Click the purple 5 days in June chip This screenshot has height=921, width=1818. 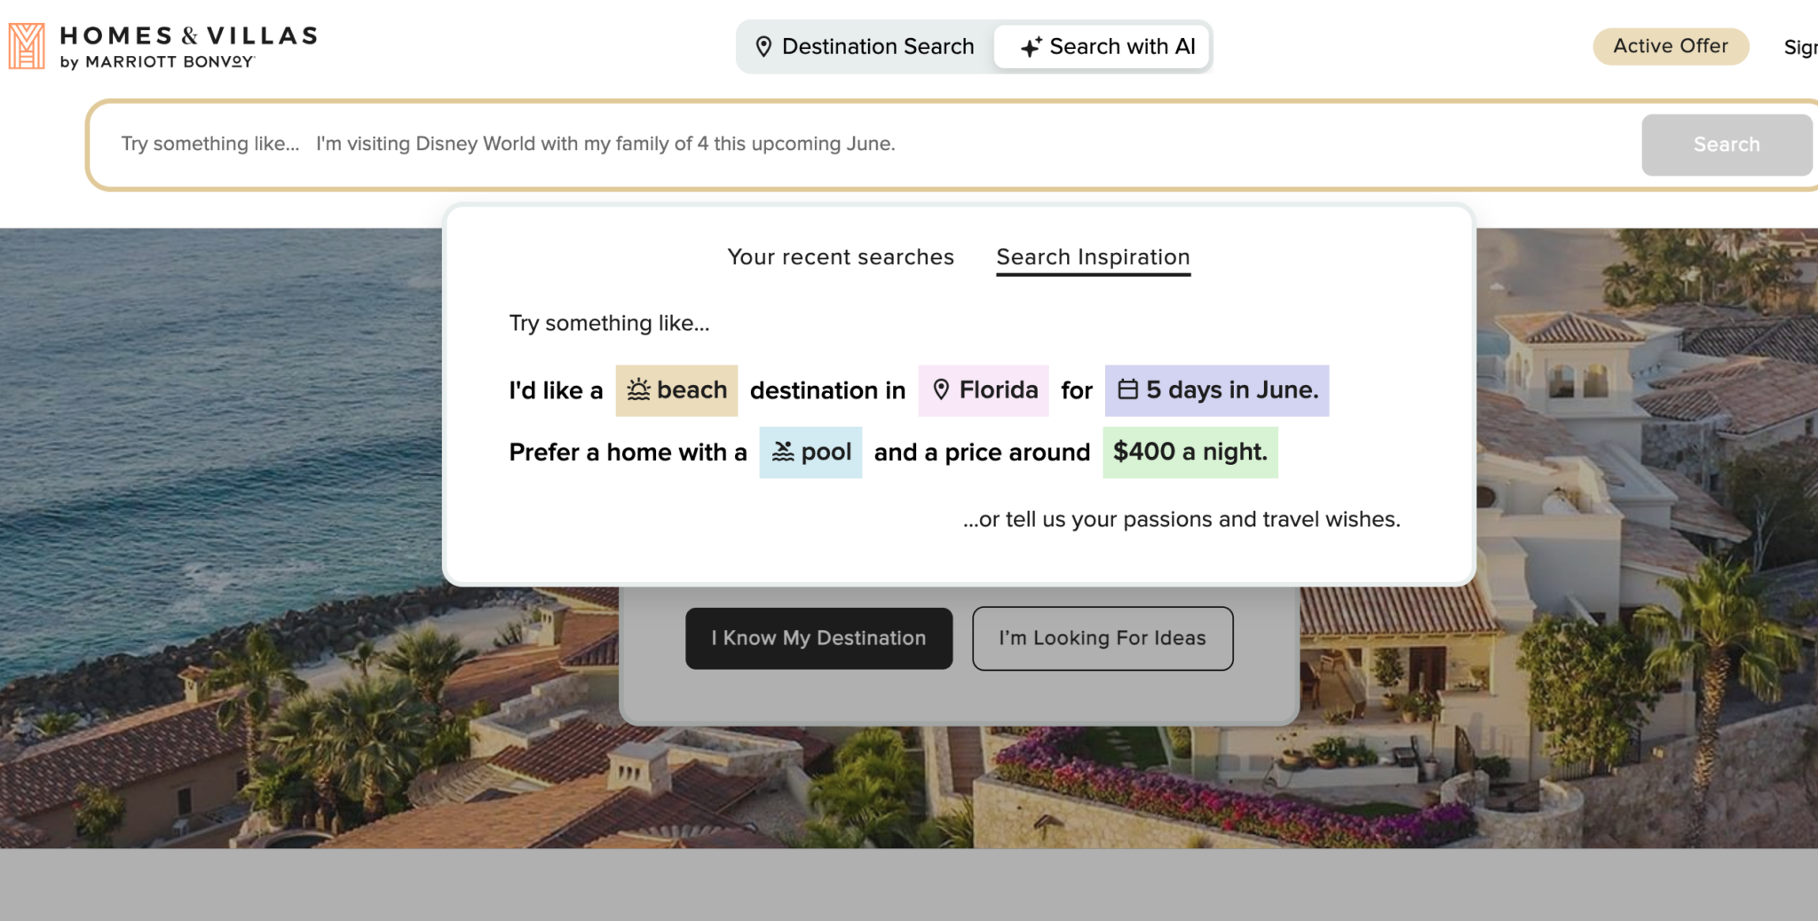click(1216, 390)
